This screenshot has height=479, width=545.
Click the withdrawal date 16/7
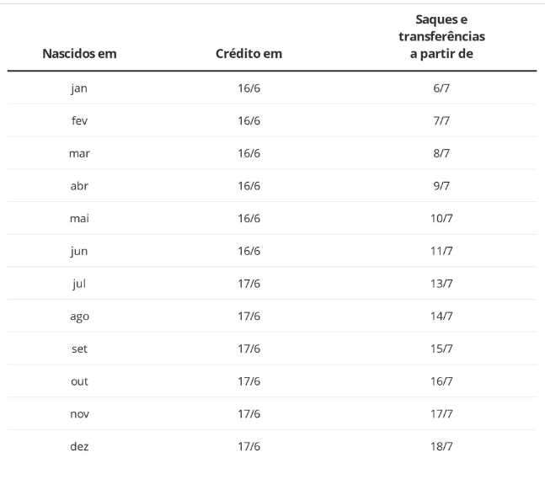pyautogui.click(x=441, y=381)
